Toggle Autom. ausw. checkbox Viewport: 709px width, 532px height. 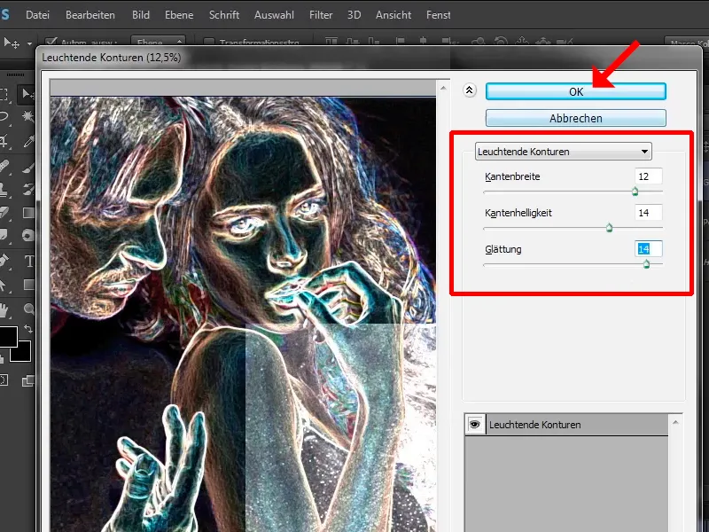51,43
